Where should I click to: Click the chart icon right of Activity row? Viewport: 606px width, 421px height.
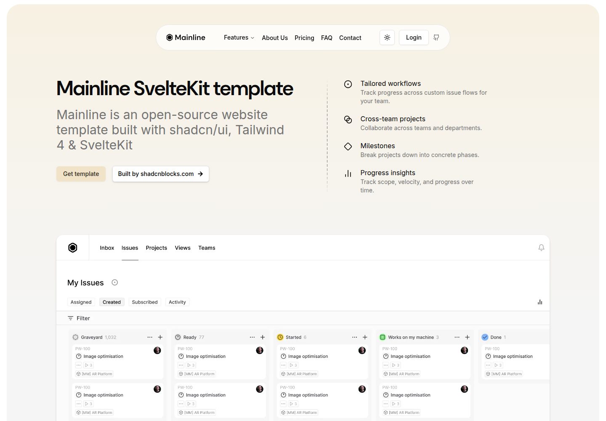(x=540, y=302)
